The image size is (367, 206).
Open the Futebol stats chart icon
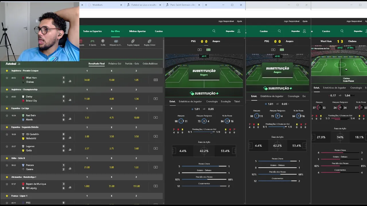pos(19,64)
